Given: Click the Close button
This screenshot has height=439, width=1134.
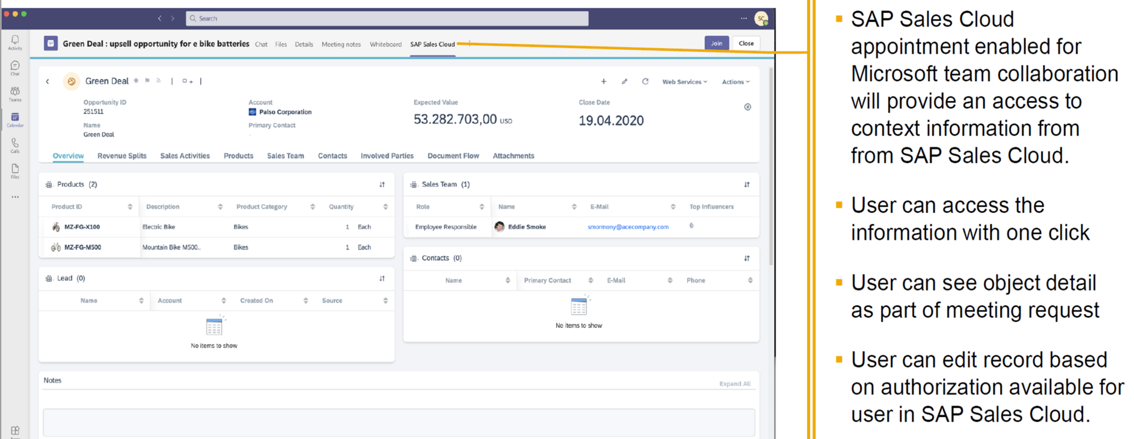Looking at the screenshot, I should (746, 43).
